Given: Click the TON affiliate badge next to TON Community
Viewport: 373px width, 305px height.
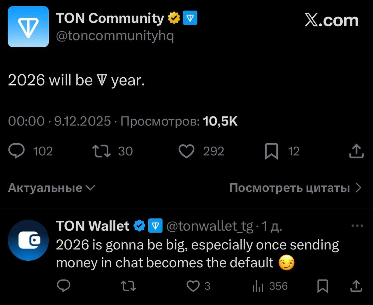Looking at the screenshot, I should pyautogui.click(x=190, y=18).
